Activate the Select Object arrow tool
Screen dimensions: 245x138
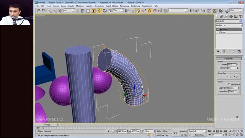[78, 11]
